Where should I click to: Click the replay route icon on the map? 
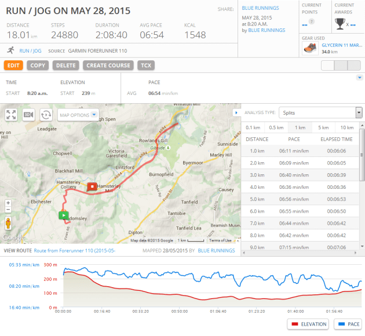tap(46, 115)
